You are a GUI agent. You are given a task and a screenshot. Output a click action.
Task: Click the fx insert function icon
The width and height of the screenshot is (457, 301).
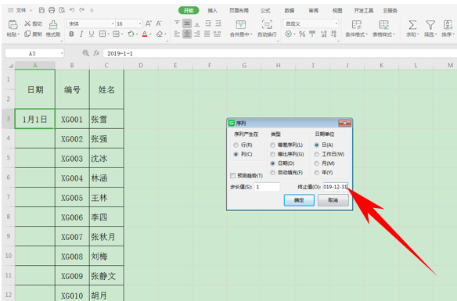pyautogui.click(x=96, y=53)
